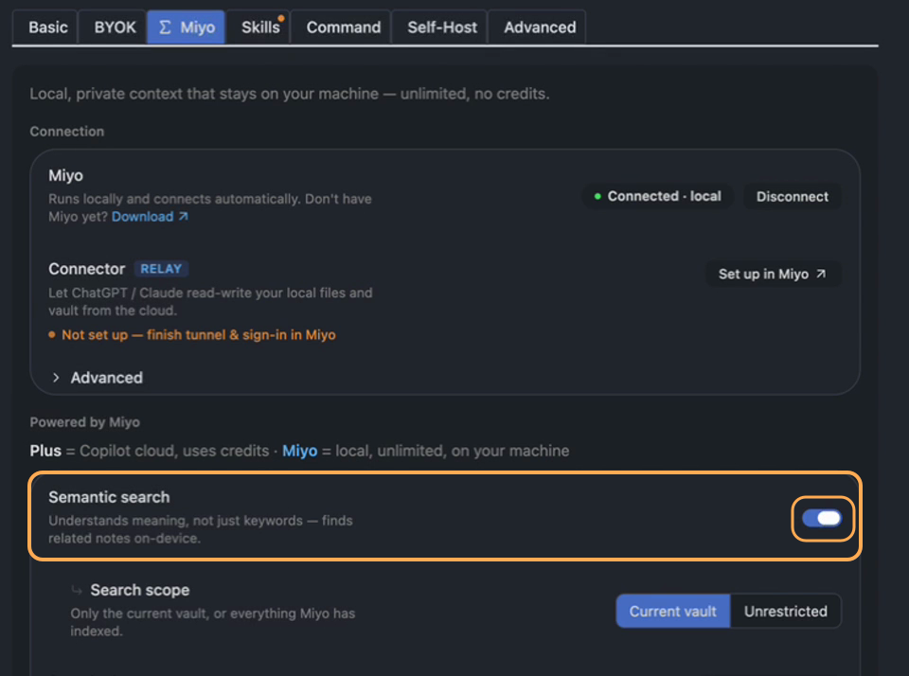Viewport: 909px width, 676px height.
Task: Click the Search scope indent arrow icon
Action: point(77,590)
